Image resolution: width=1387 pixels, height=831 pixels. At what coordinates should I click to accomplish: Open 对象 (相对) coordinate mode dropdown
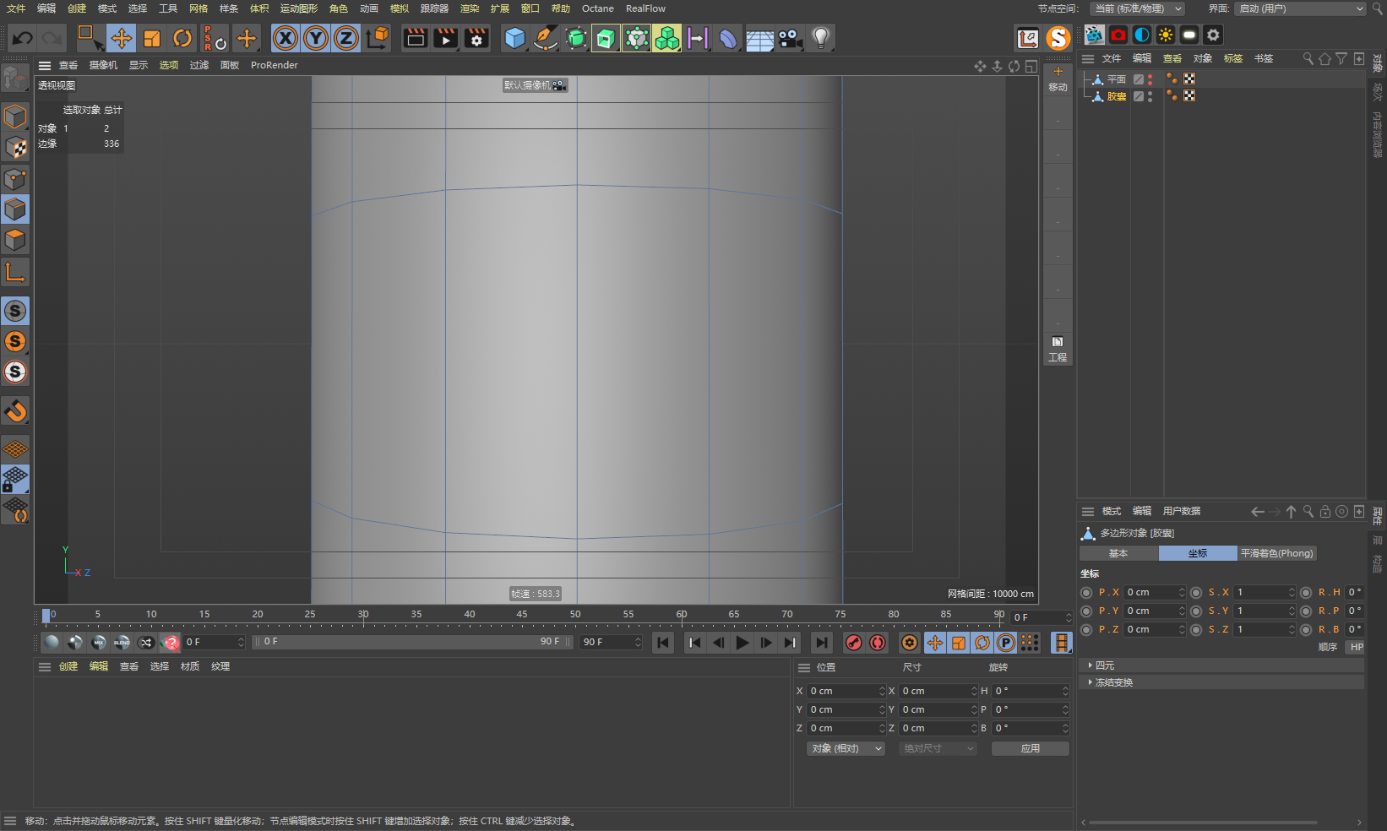[x=846, y=748]
